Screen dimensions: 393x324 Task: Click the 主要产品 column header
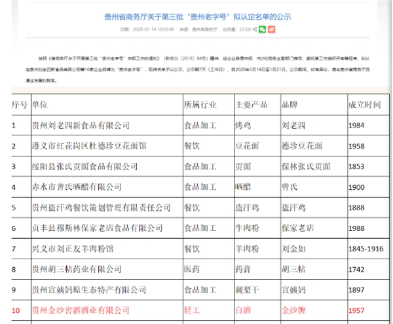pos(257,105)
